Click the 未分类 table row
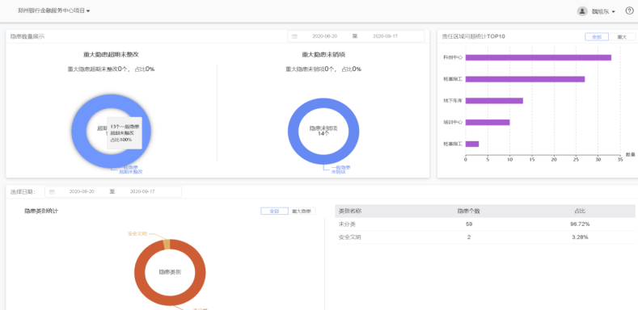Viewport: 638px width, 310px height. (x=484, y=224)
